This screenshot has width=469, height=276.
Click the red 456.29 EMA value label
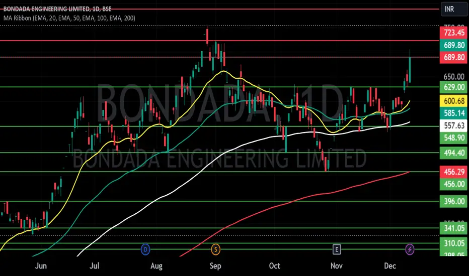click(x=453, y=172)
